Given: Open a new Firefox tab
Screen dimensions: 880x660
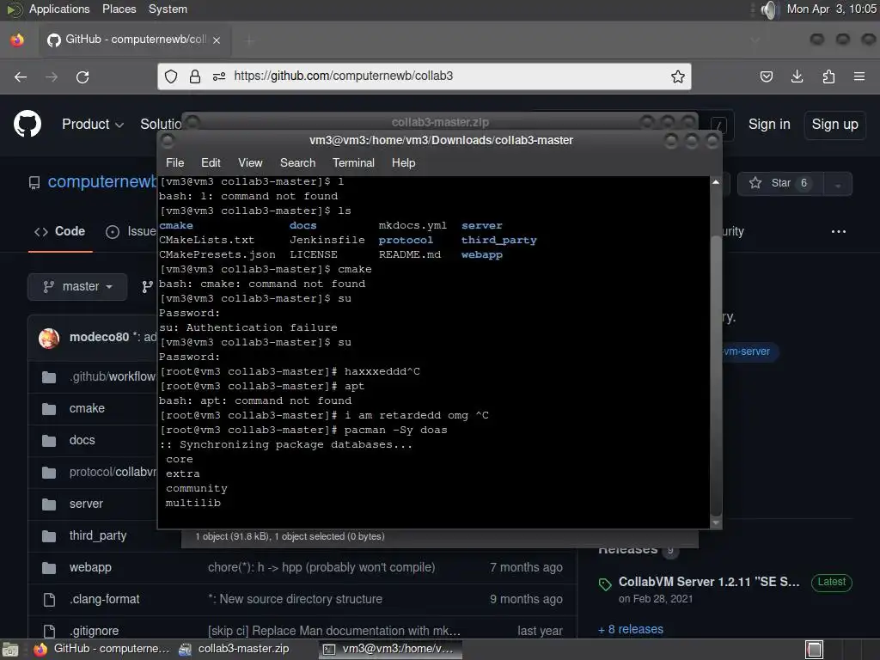Looking at the screenshot, I should (250, 40).
